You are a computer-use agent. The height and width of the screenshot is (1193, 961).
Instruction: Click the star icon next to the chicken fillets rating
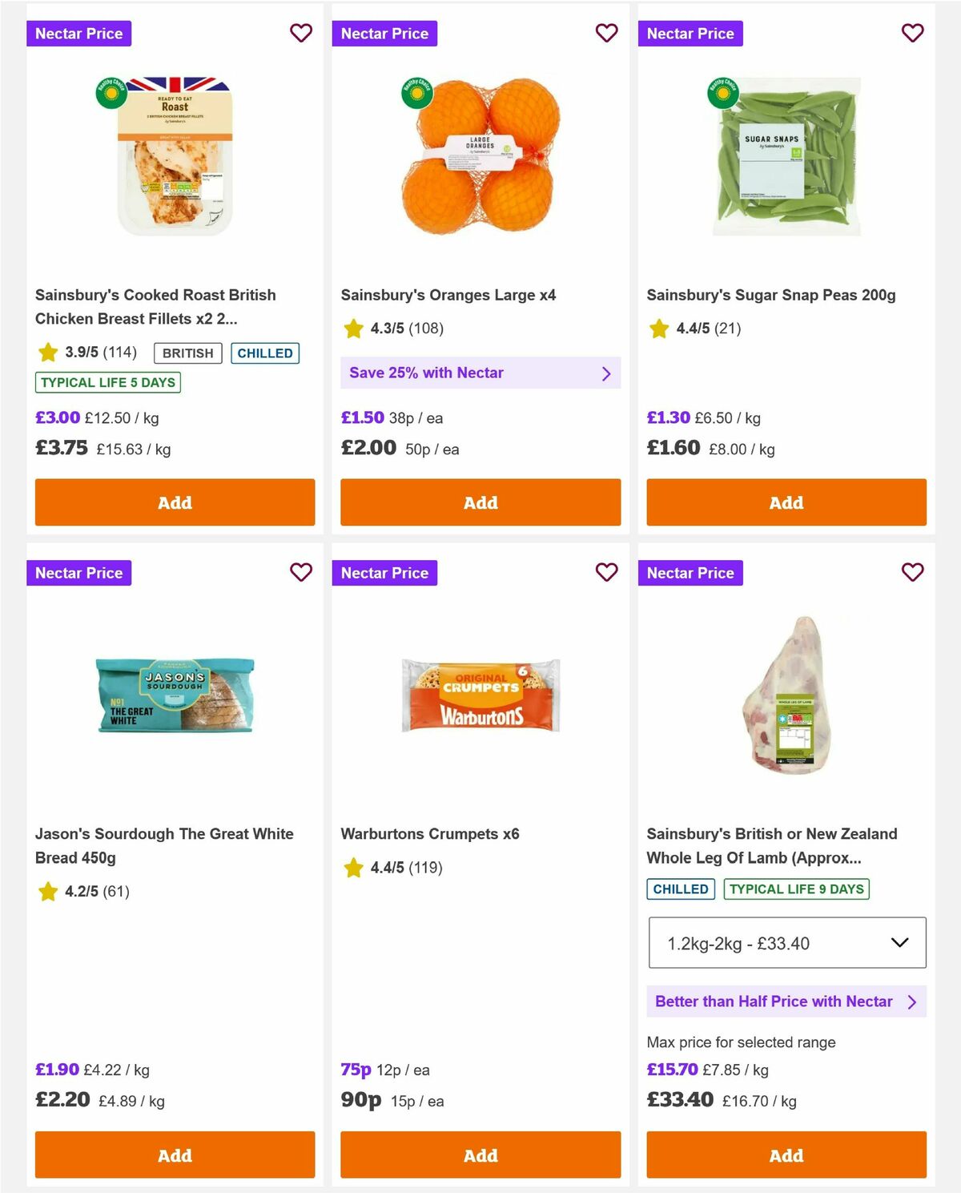46,353
